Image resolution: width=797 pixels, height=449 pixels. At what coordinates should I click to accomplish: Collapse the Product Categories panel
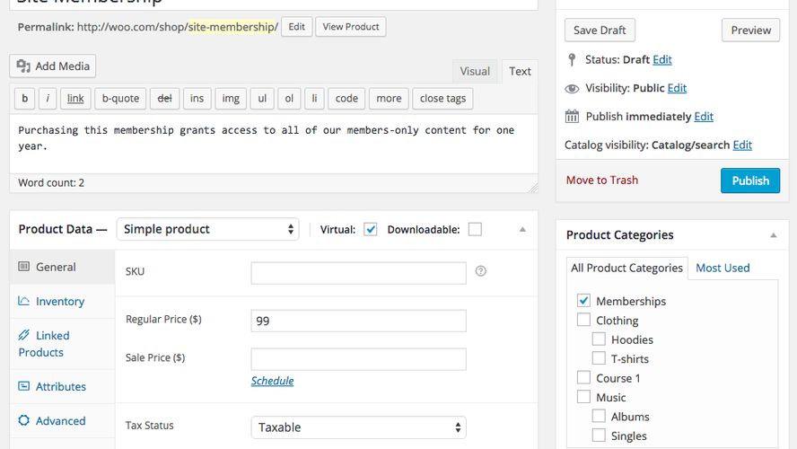click(774, 235)
